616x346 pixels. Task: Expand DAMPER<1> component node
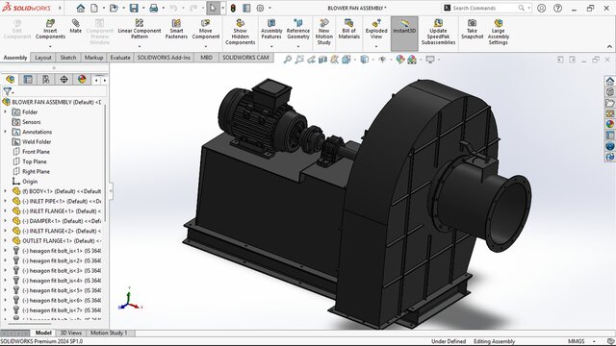pos(6,221)
